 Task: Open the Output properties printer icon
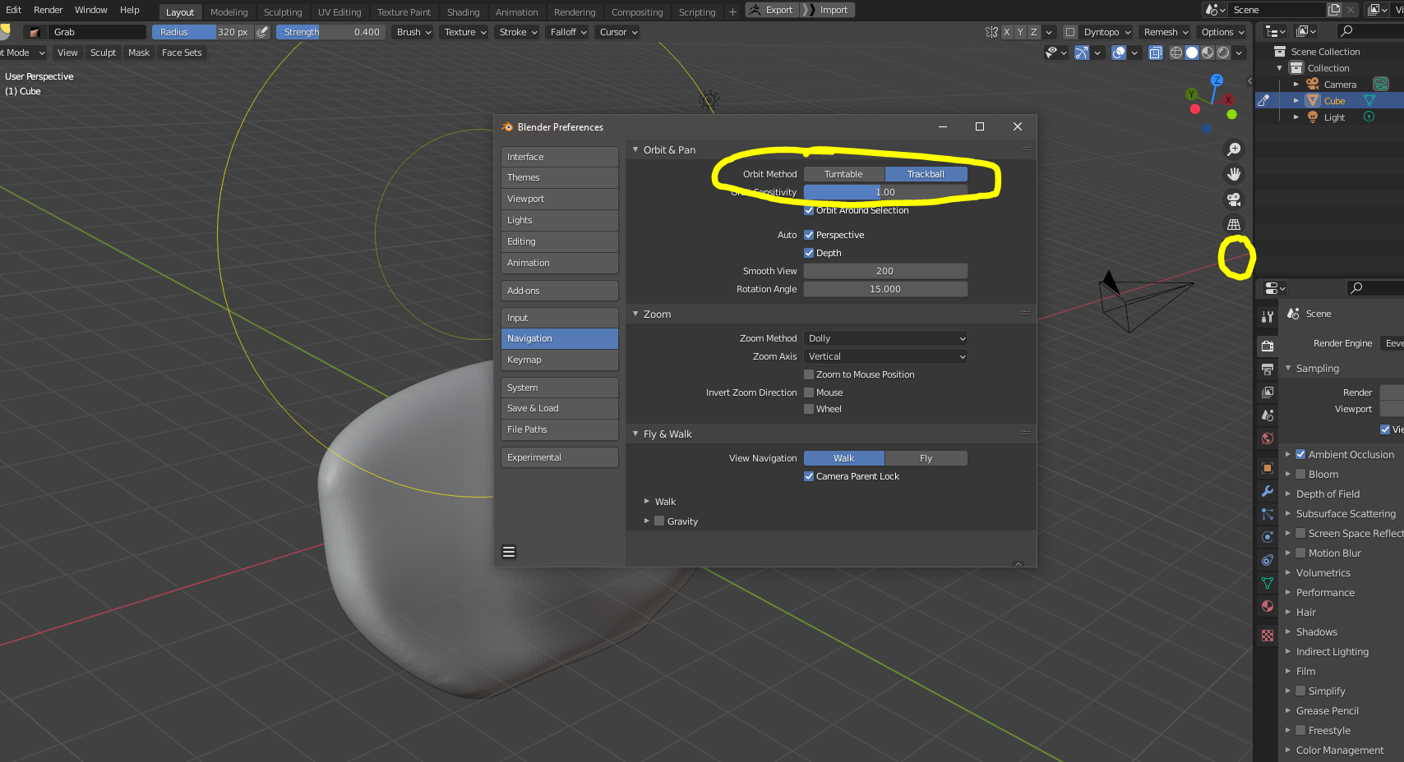pos(1268,370)
